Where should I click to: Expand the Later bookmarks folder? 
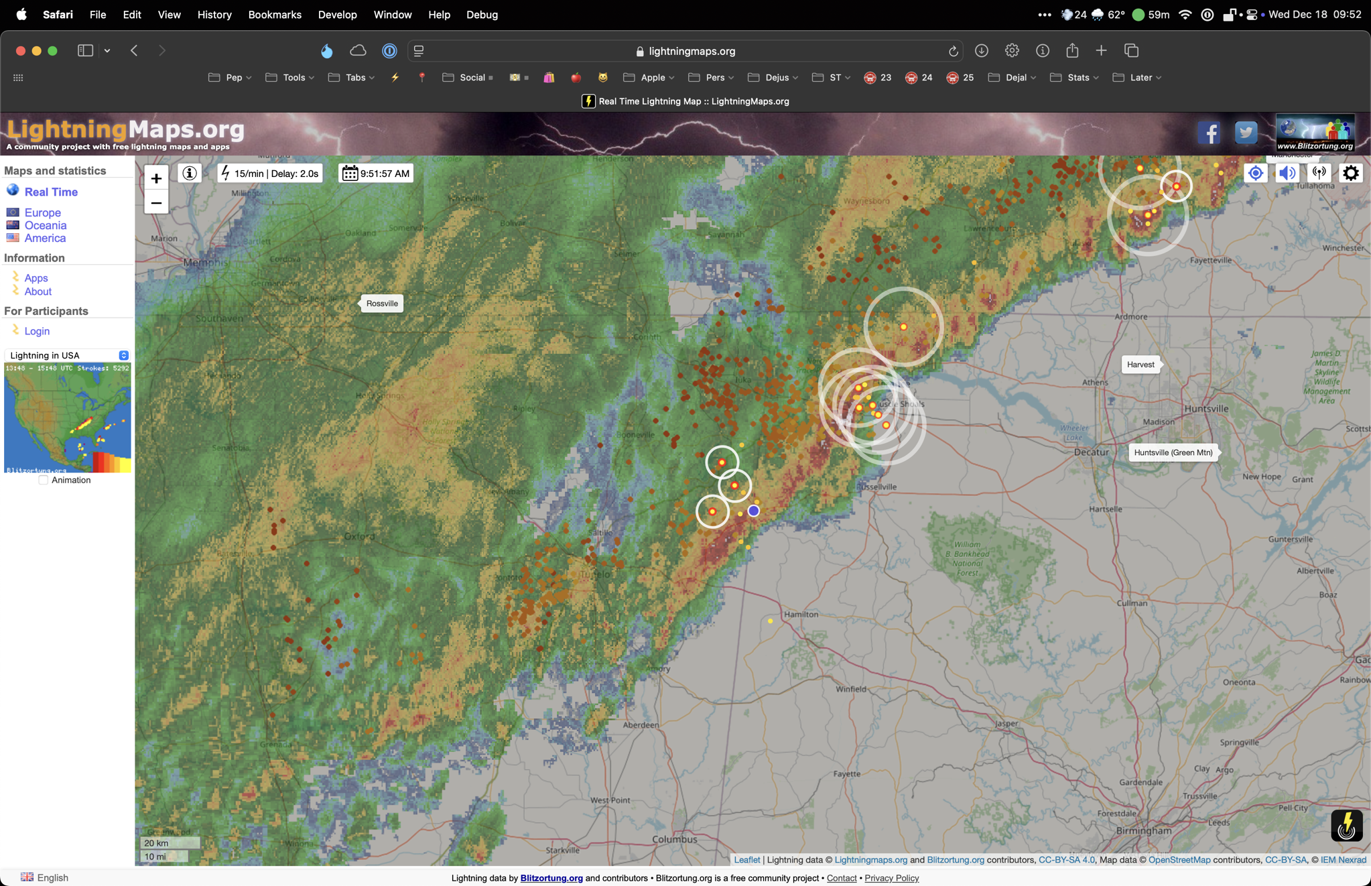(1136, 78)
